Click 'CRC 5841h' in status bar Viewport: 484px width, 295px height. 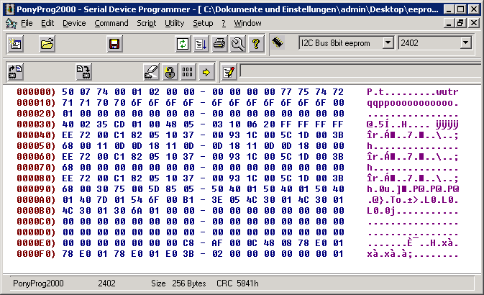237,283
